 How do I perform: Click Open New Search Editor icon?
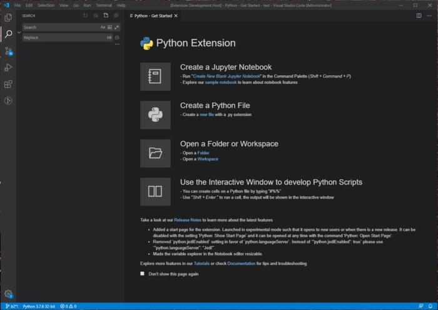[106, 16]
